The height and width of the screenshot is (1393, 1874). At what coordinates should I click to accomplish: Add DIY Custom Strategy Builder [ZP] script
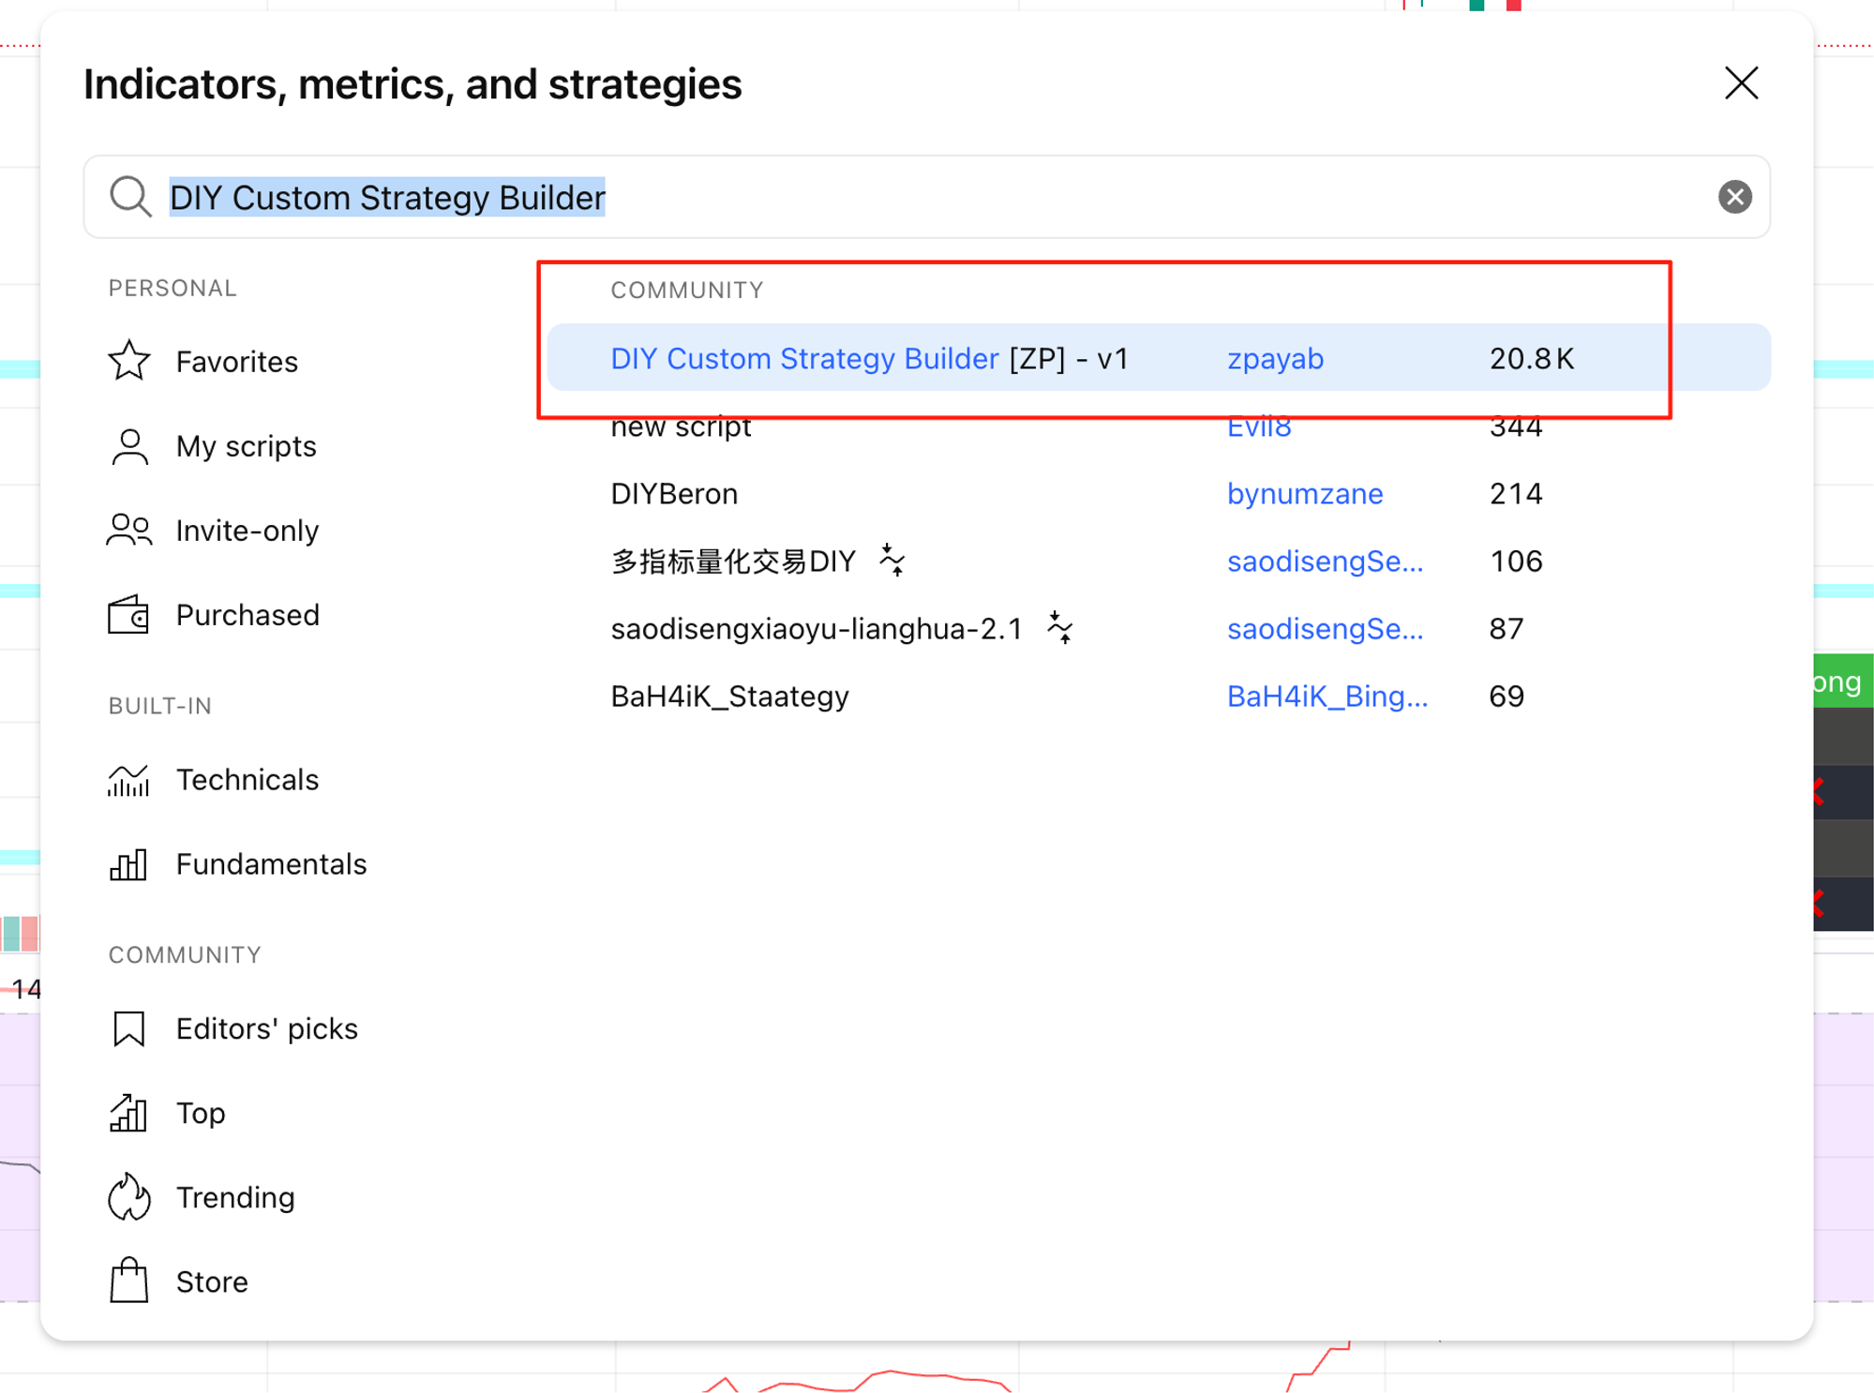pos(868,359)
